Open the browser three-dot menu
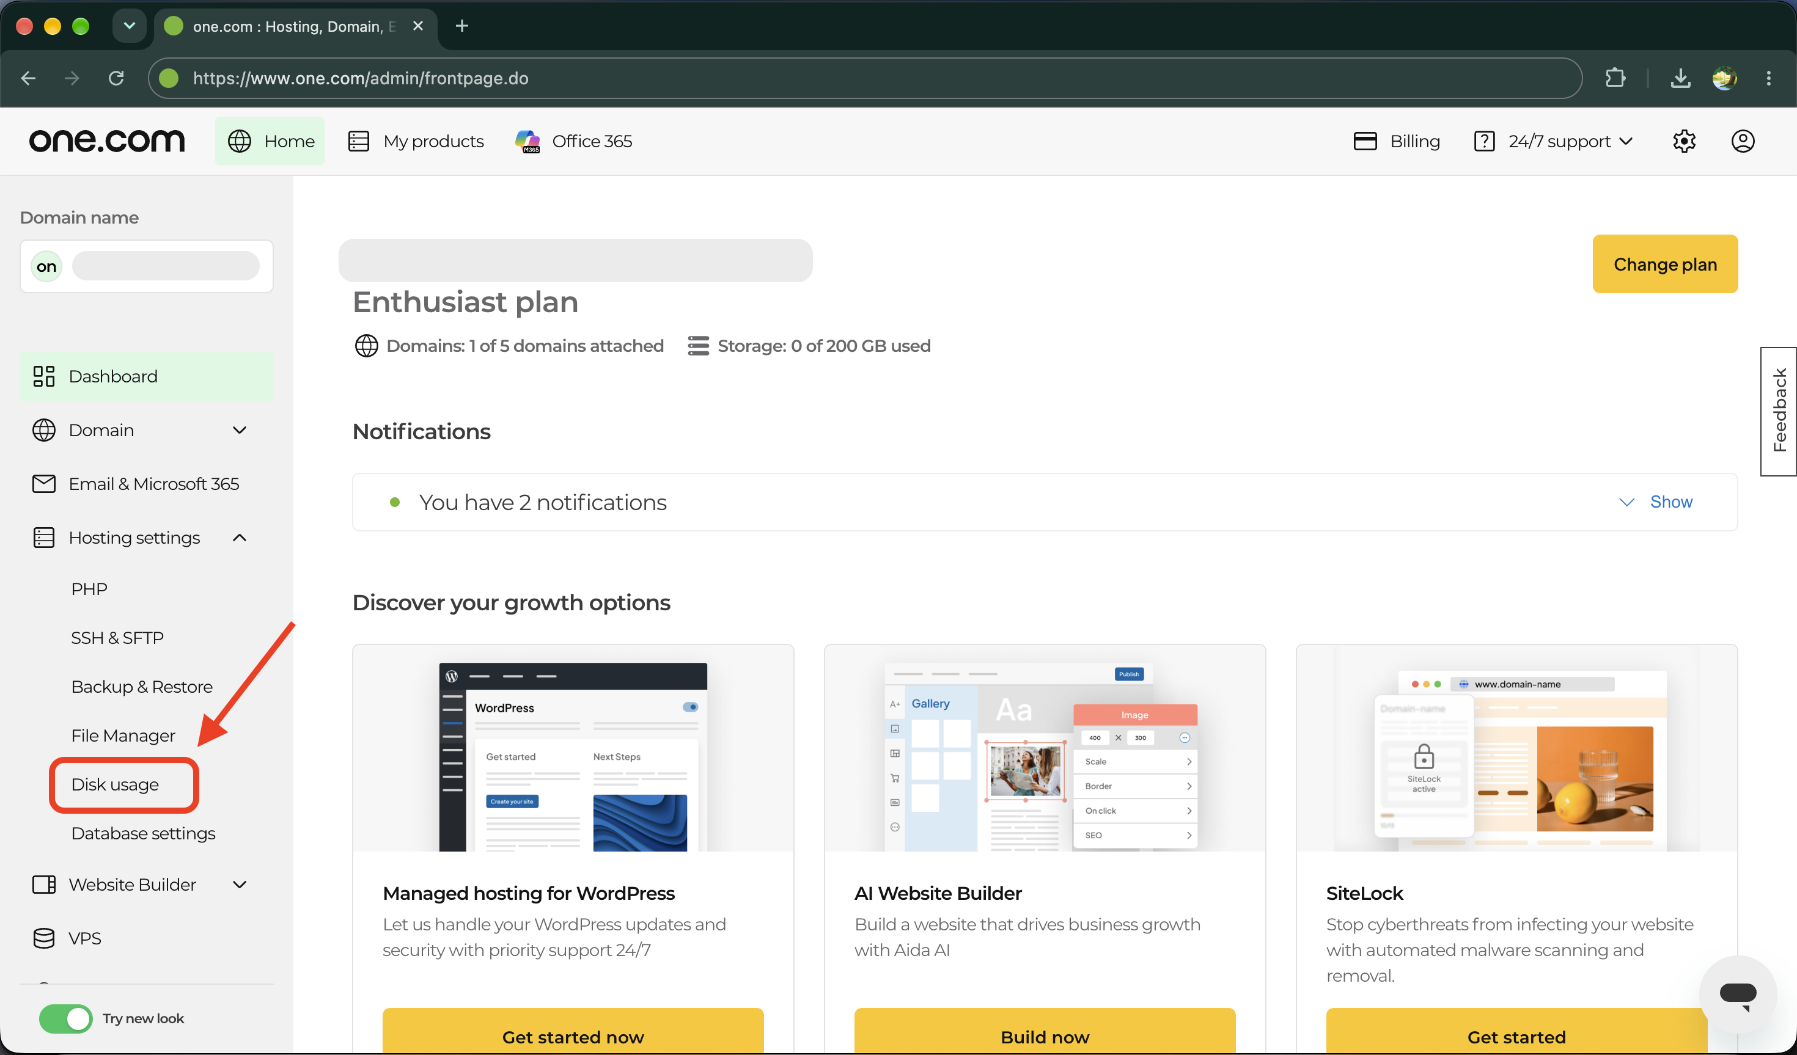 click(1768, 78)
